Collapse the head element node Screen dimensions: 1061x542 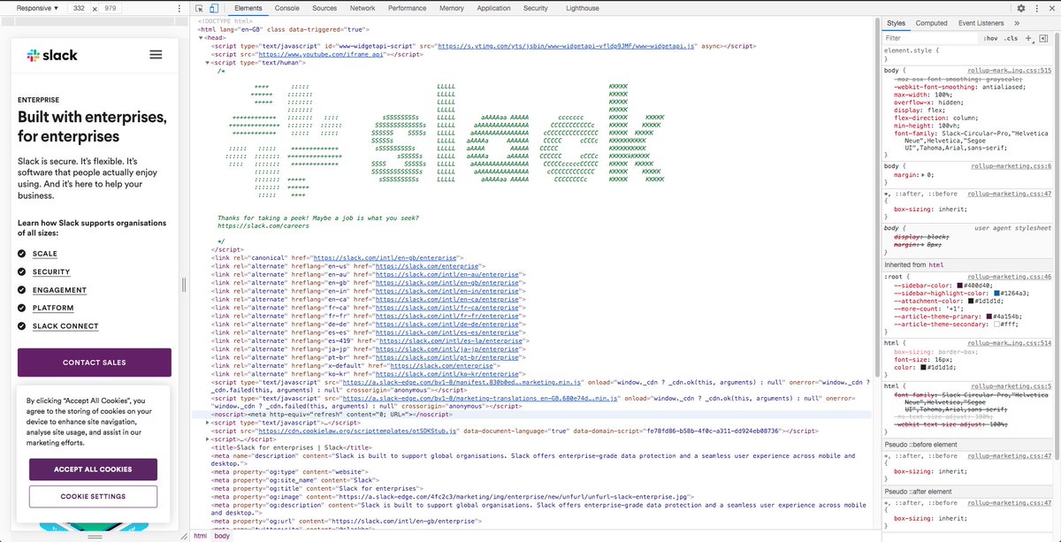click(x=201, y=38)
